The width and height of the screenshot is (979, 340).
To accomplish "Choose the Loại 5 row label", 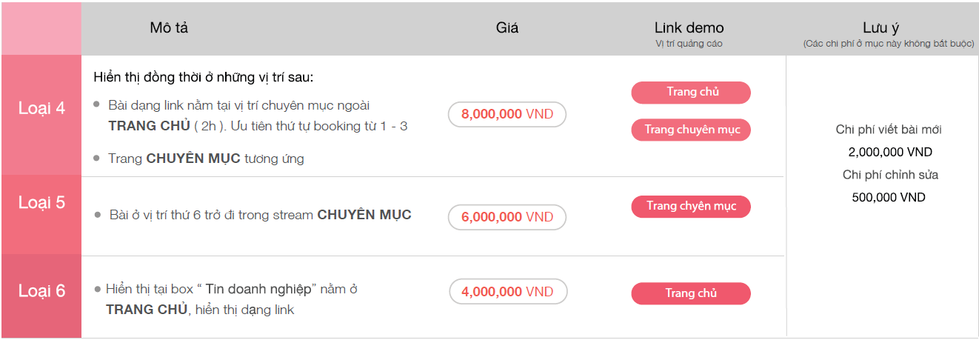I will [41, 202].
